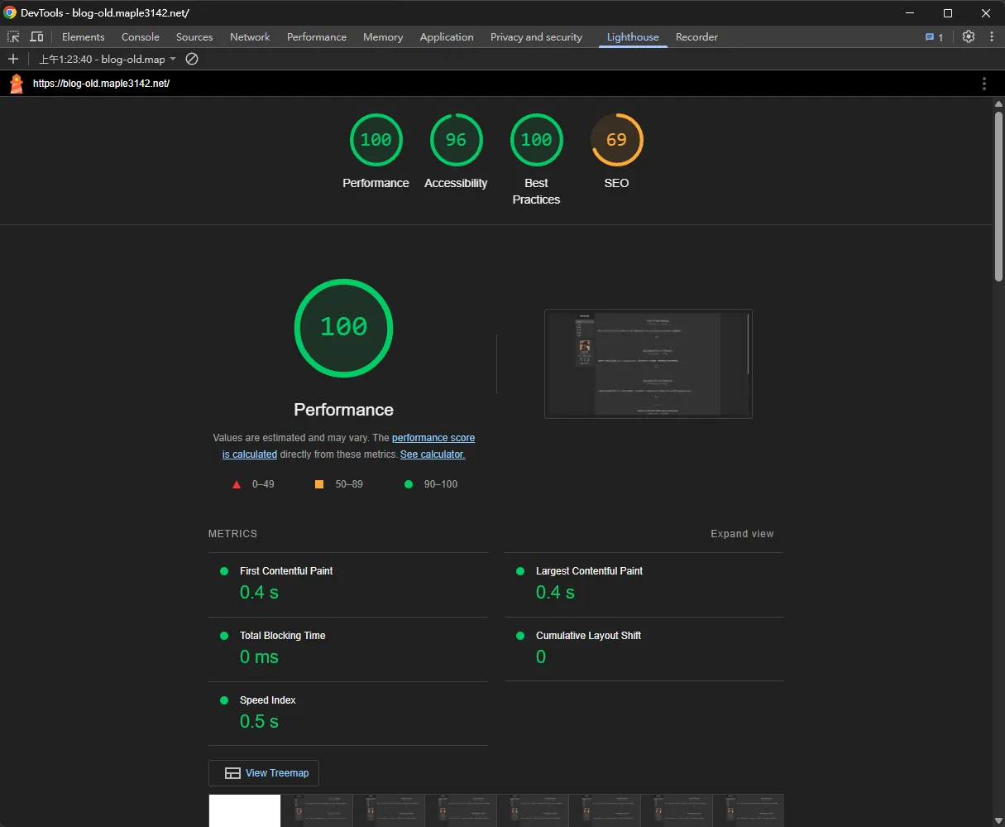Open the Elements tab

[83, 36]
